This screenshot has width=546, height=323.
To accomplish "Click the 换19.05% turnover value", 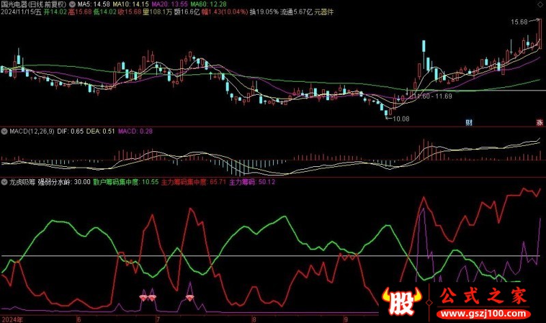I will click(264, 12).
